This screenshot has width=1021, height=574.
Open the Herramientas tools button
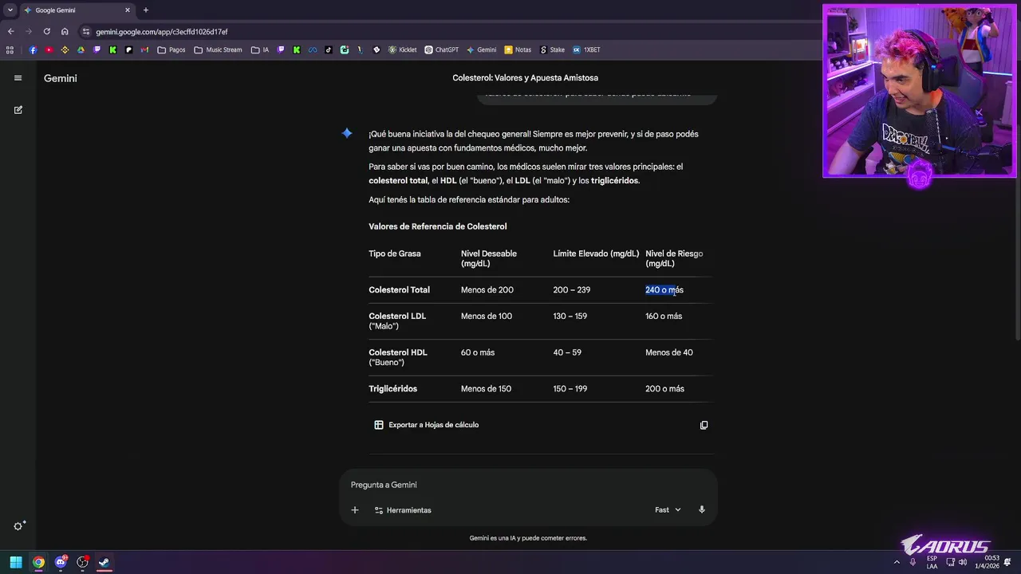[403, 510]
